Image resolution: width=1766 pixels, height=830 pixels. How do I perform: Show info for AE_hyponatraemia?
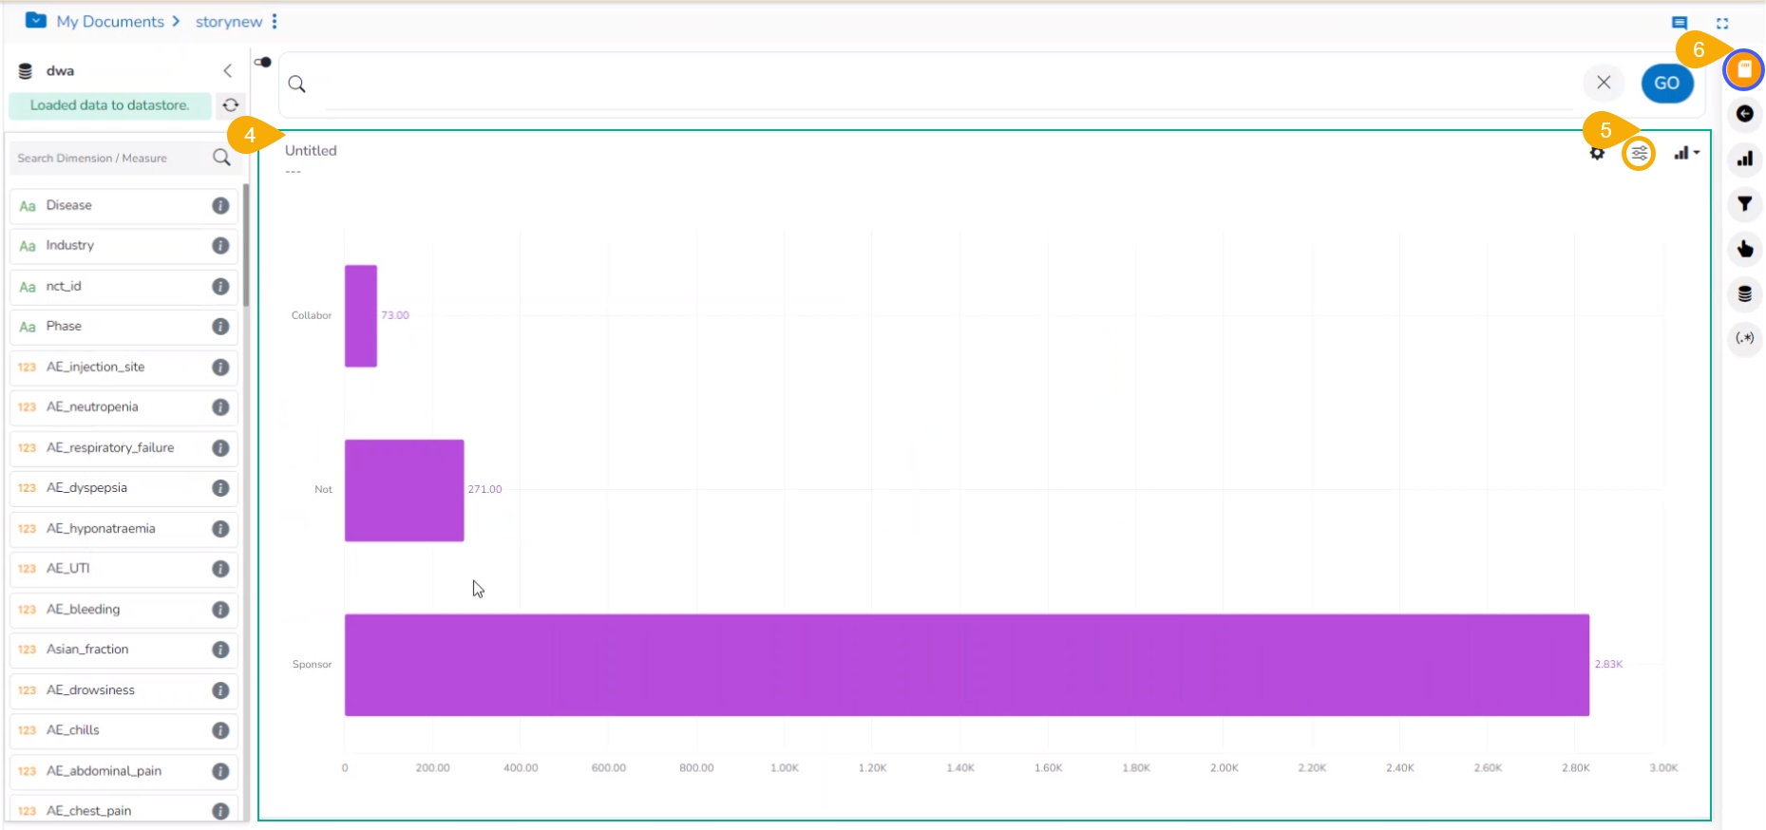coord(220,528)
